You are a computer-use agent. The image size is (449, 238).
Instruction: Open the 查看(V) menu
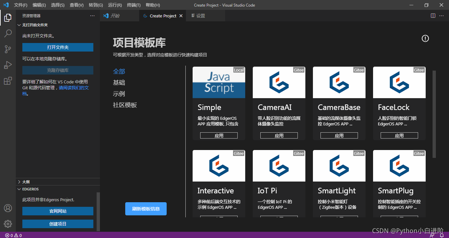pyautogui.click(x=77, y=5)
